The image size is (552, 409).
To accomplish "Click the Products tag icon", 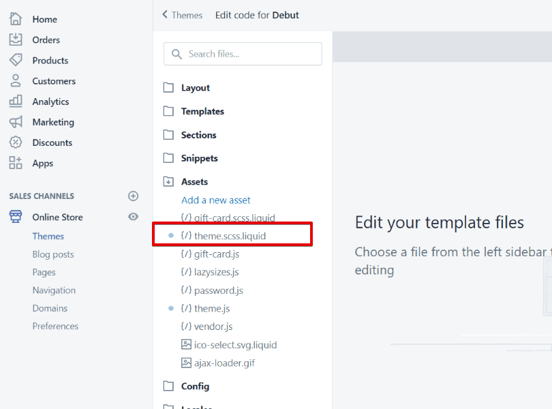I will [16, 60].
